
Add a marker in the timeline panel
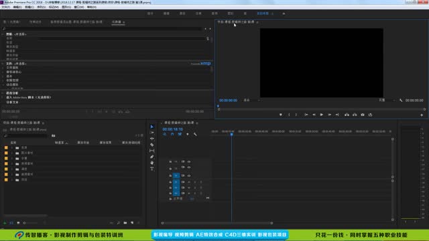188,134
